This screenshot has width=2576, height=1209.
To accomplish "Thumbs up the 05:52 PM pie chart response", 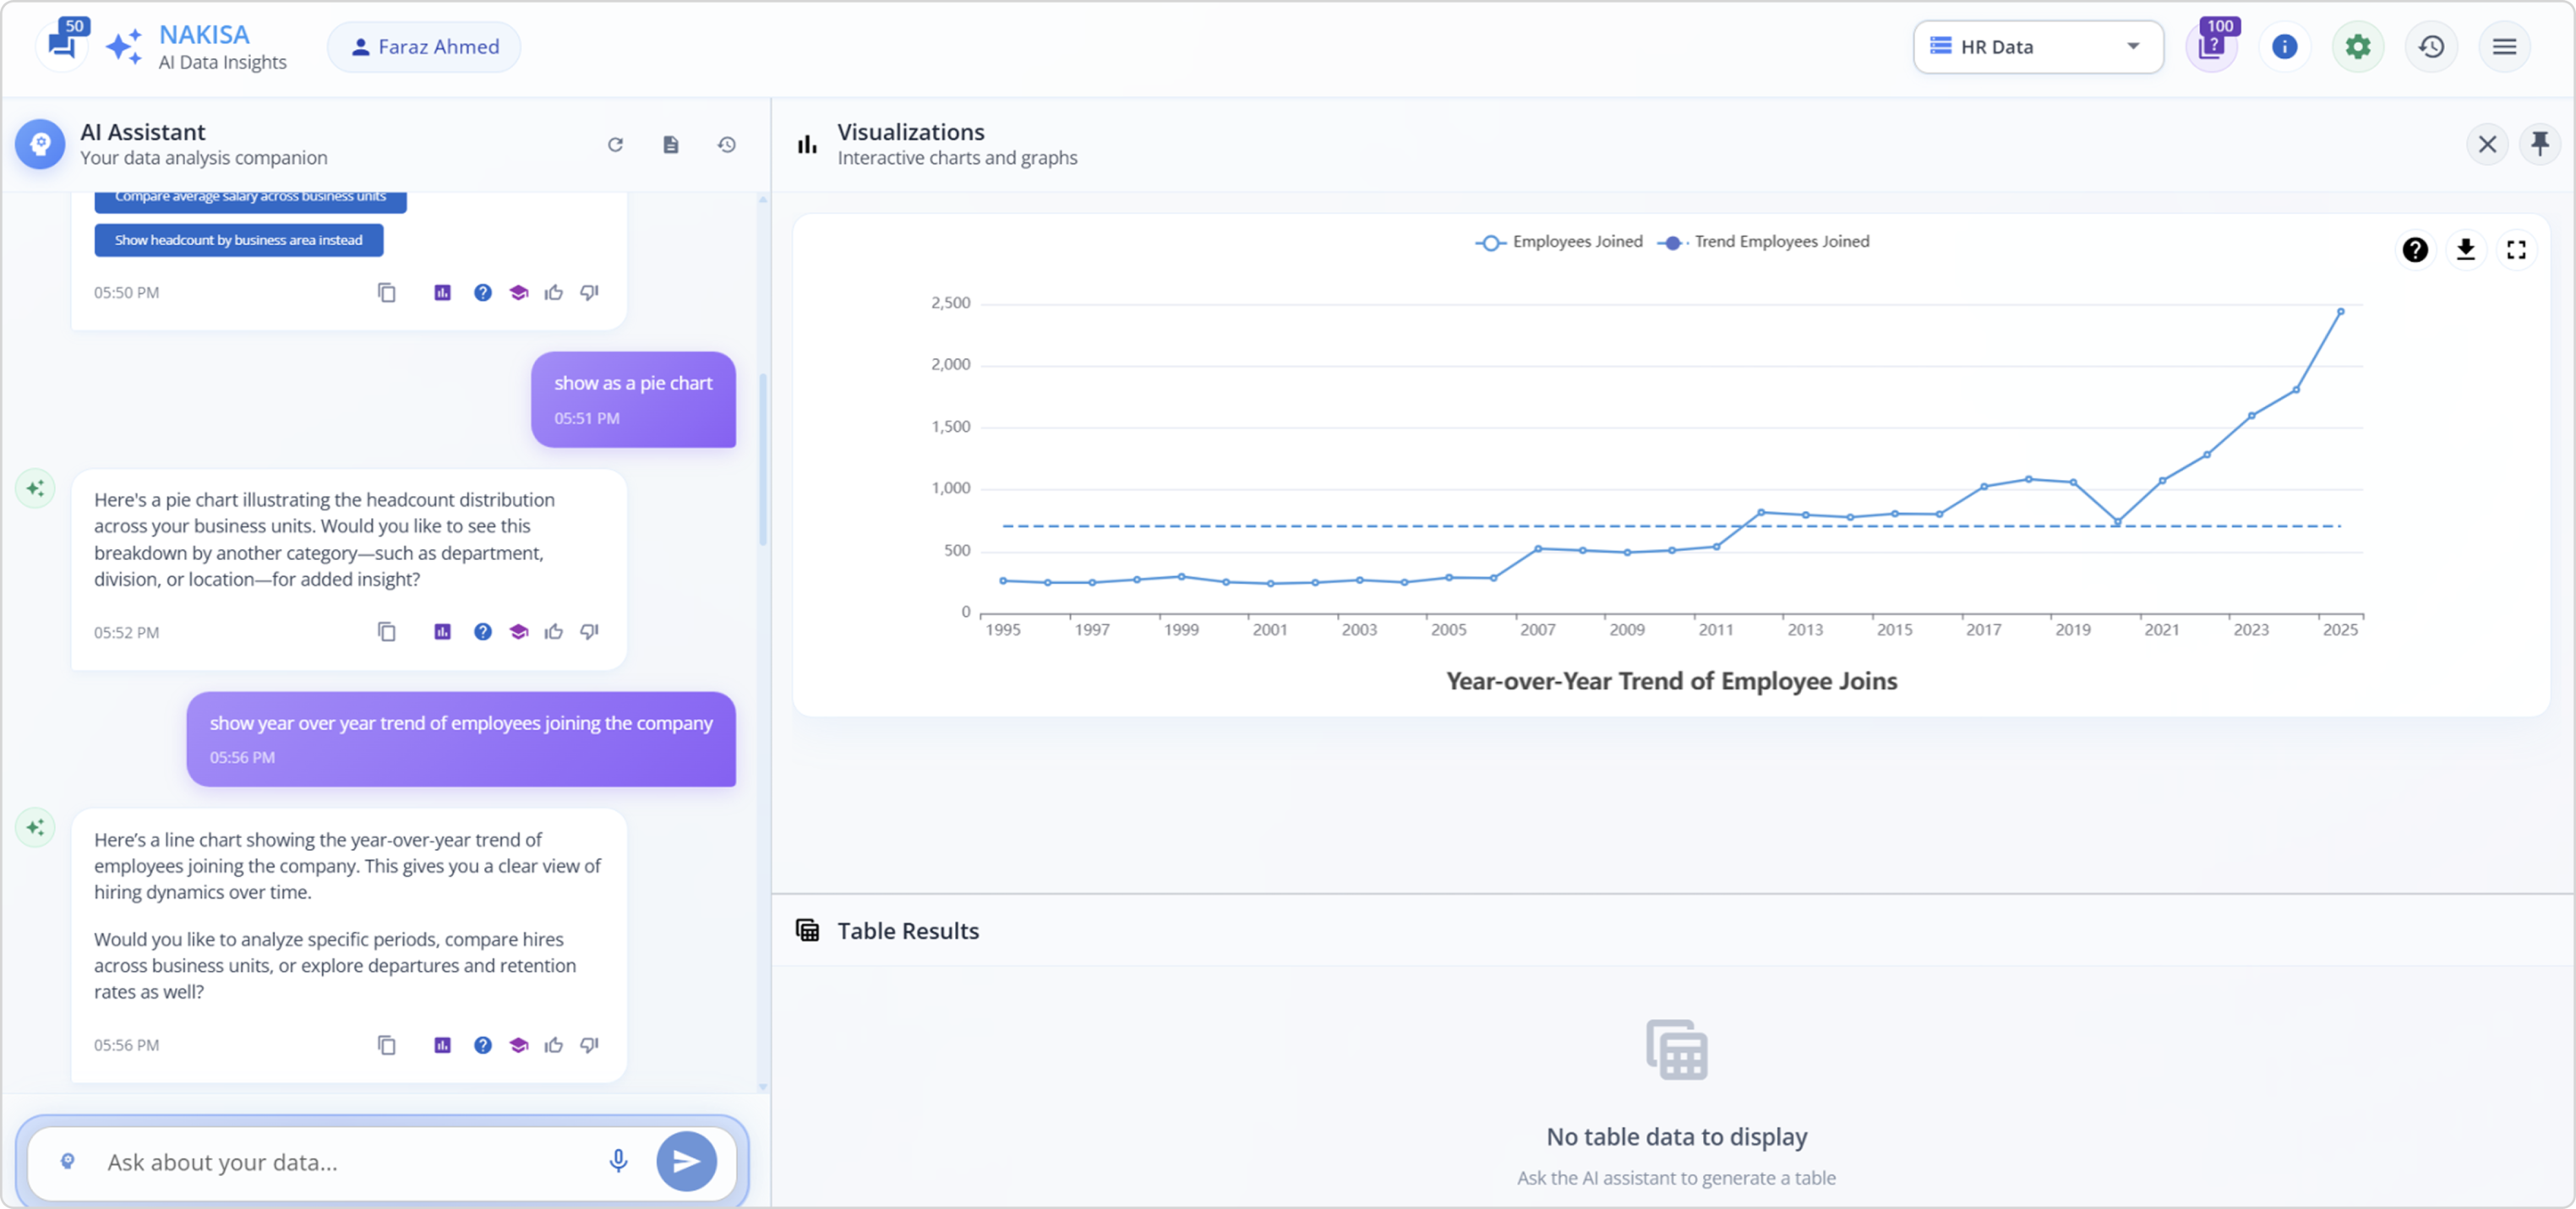I will (x=553, y=632).
